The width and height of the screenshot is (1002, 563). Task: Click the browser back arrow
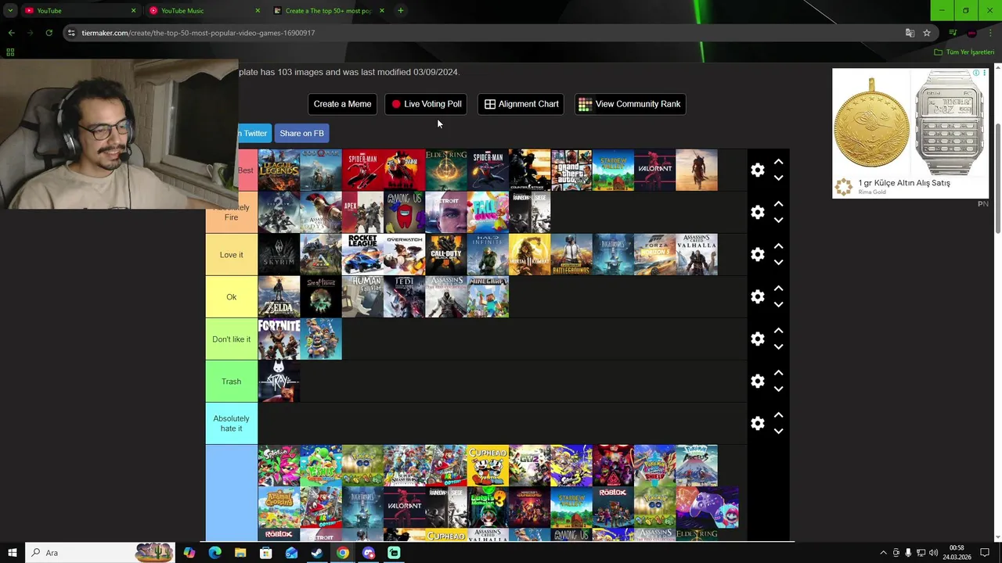pyautogui.click(x=11, y=33)
